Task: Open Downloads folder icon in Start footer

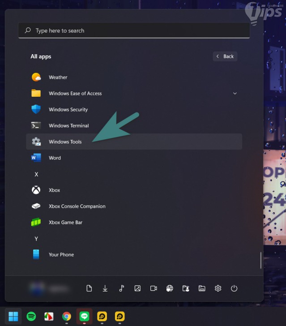Action: (x=105, y=288)
